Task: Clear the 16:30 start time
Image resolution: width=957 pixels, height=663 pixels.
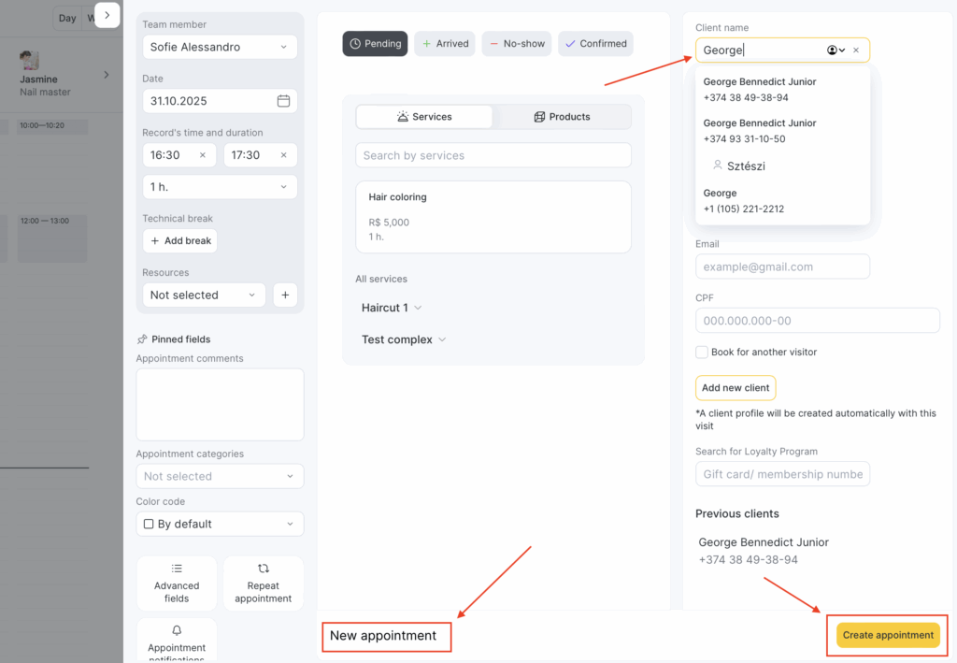Action: pyautogui.click(x=203, y=155)
